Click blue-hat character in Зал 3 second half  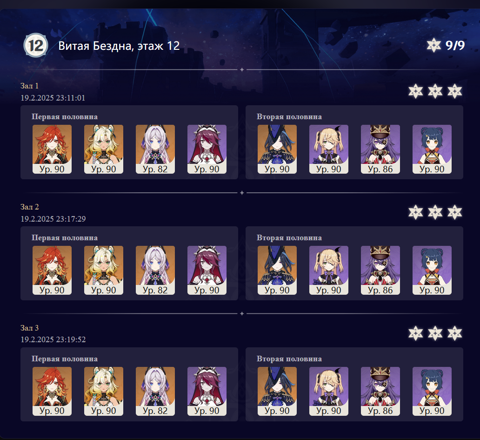pyautogui.click(x=277, y=391)
